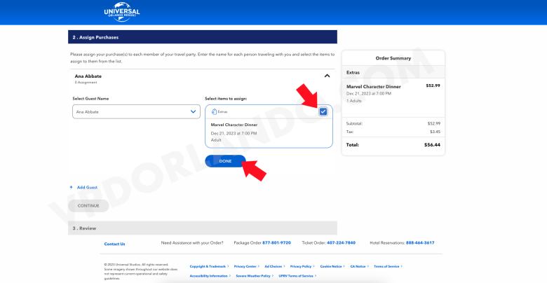Click the CONTINUE button
This screenshot has height=283, width=547.
(88, 206)
